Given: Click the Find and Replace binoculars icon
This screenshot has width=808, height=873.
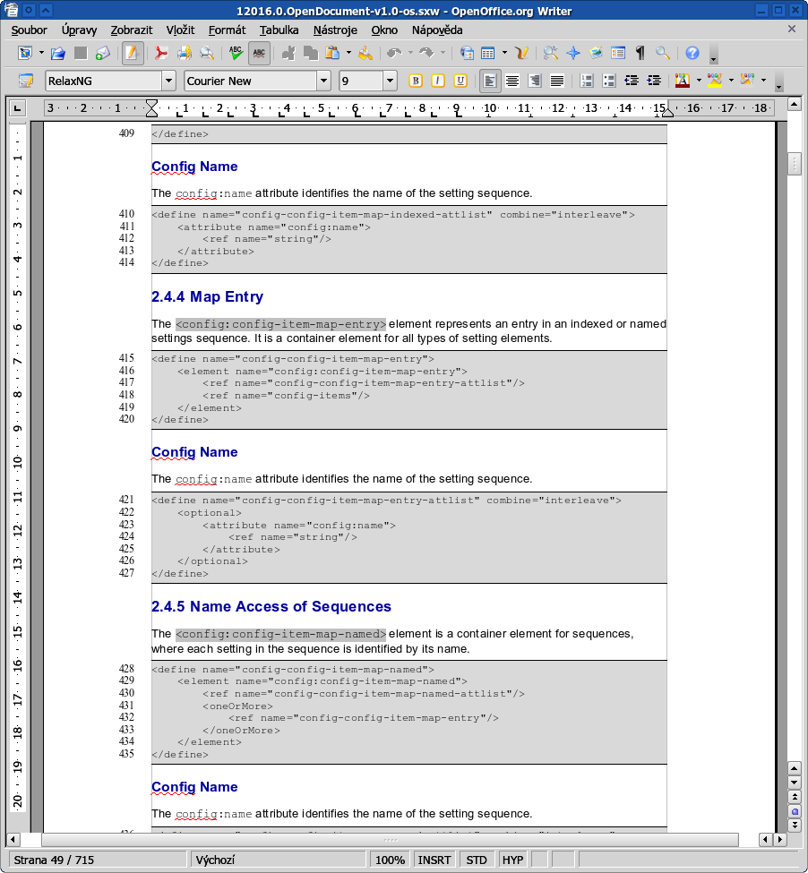Looking at the screenshot, I should click(x=550, y=53).
